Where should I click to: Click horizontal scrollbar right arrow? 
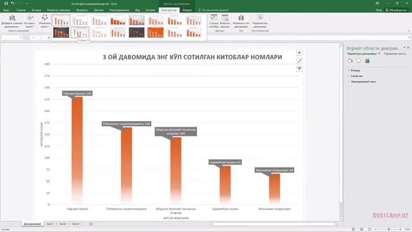337,224
